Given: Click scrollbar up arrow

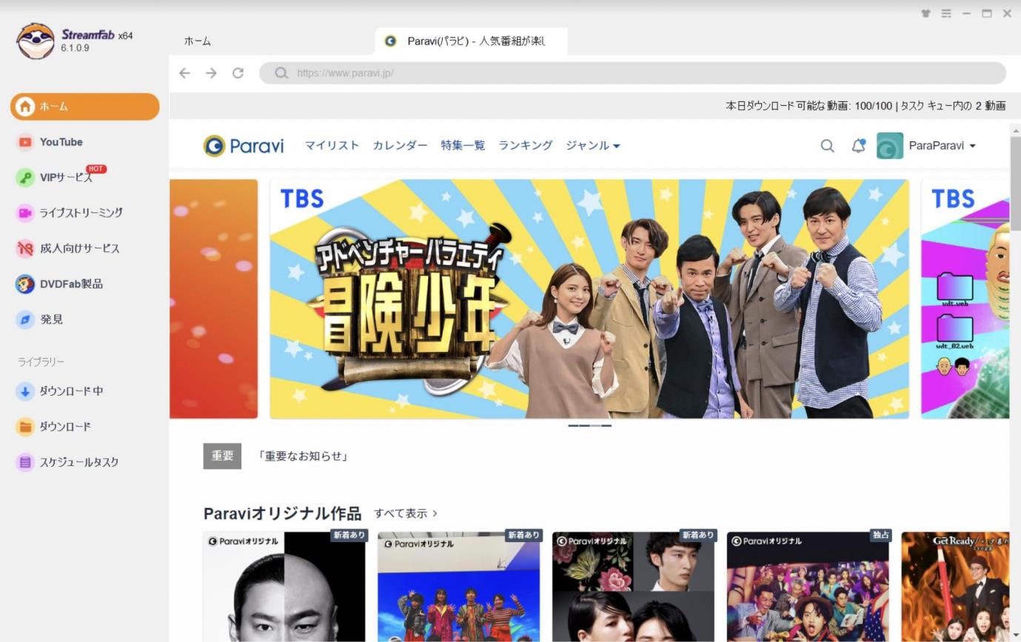Looking at the screenshot, I should (x=1015, y=129).
